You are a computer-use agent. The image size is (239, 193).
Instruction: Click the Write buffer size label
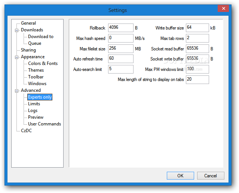(170, 28)
